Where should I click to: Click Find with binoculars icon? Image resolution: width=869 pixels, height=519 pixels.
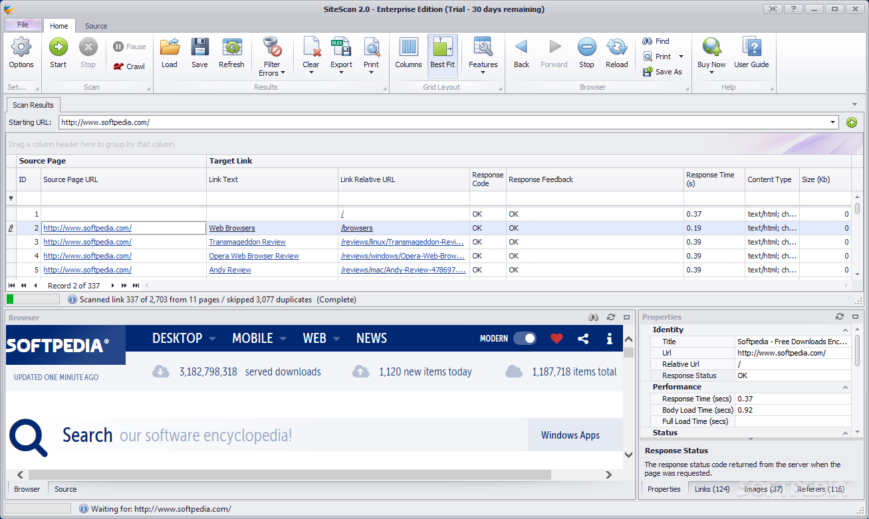pos(656,41)
